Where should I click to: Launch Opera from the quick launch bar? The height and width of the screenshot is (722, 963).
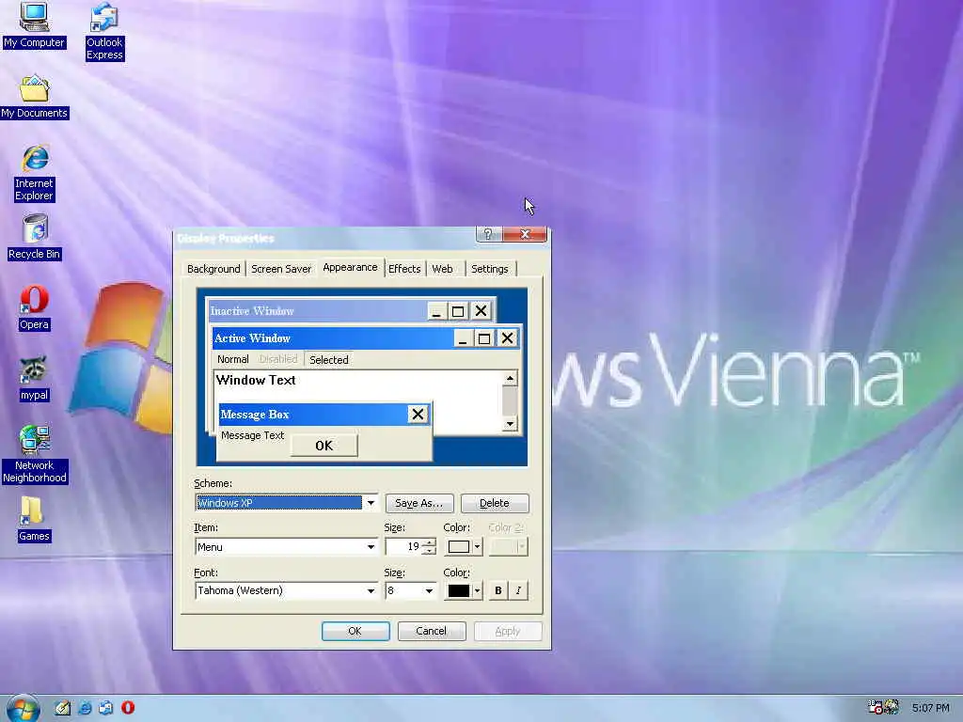pyautogui.click(x=128, y=708)
